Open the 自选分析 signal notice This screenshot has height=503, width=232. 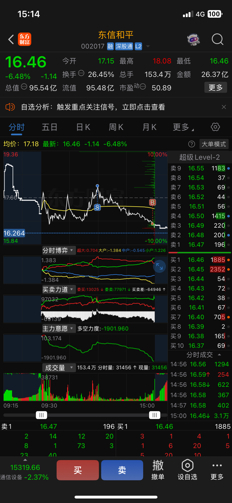pos(93,107)
